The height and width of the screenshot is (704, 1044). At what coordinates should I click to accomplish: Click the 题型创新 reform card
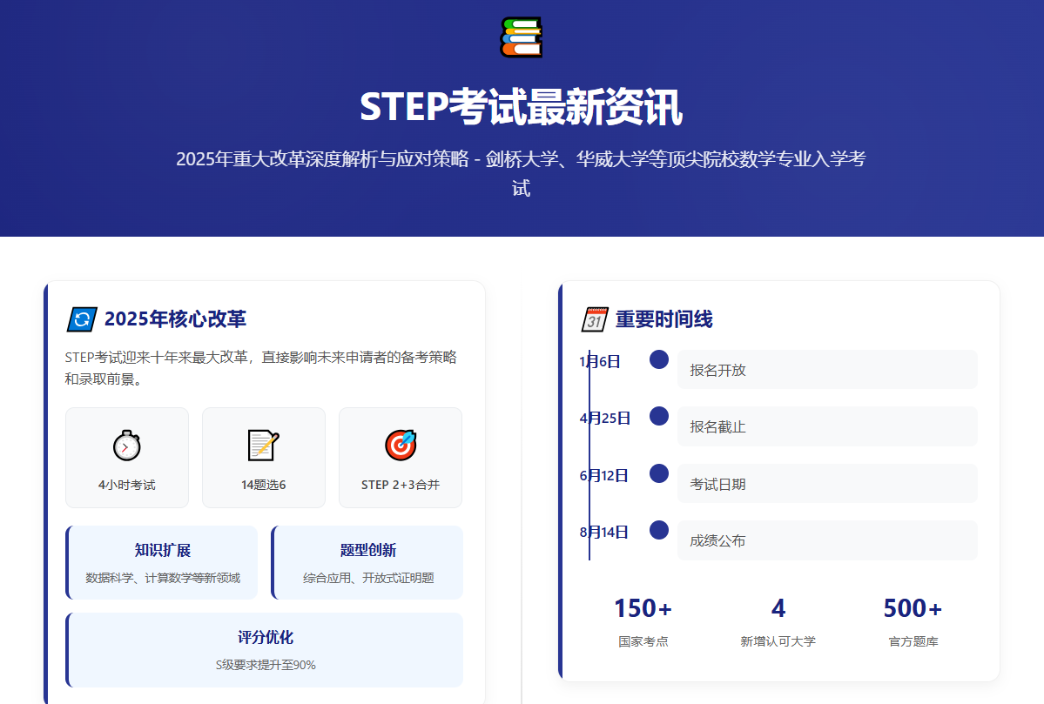367,563
